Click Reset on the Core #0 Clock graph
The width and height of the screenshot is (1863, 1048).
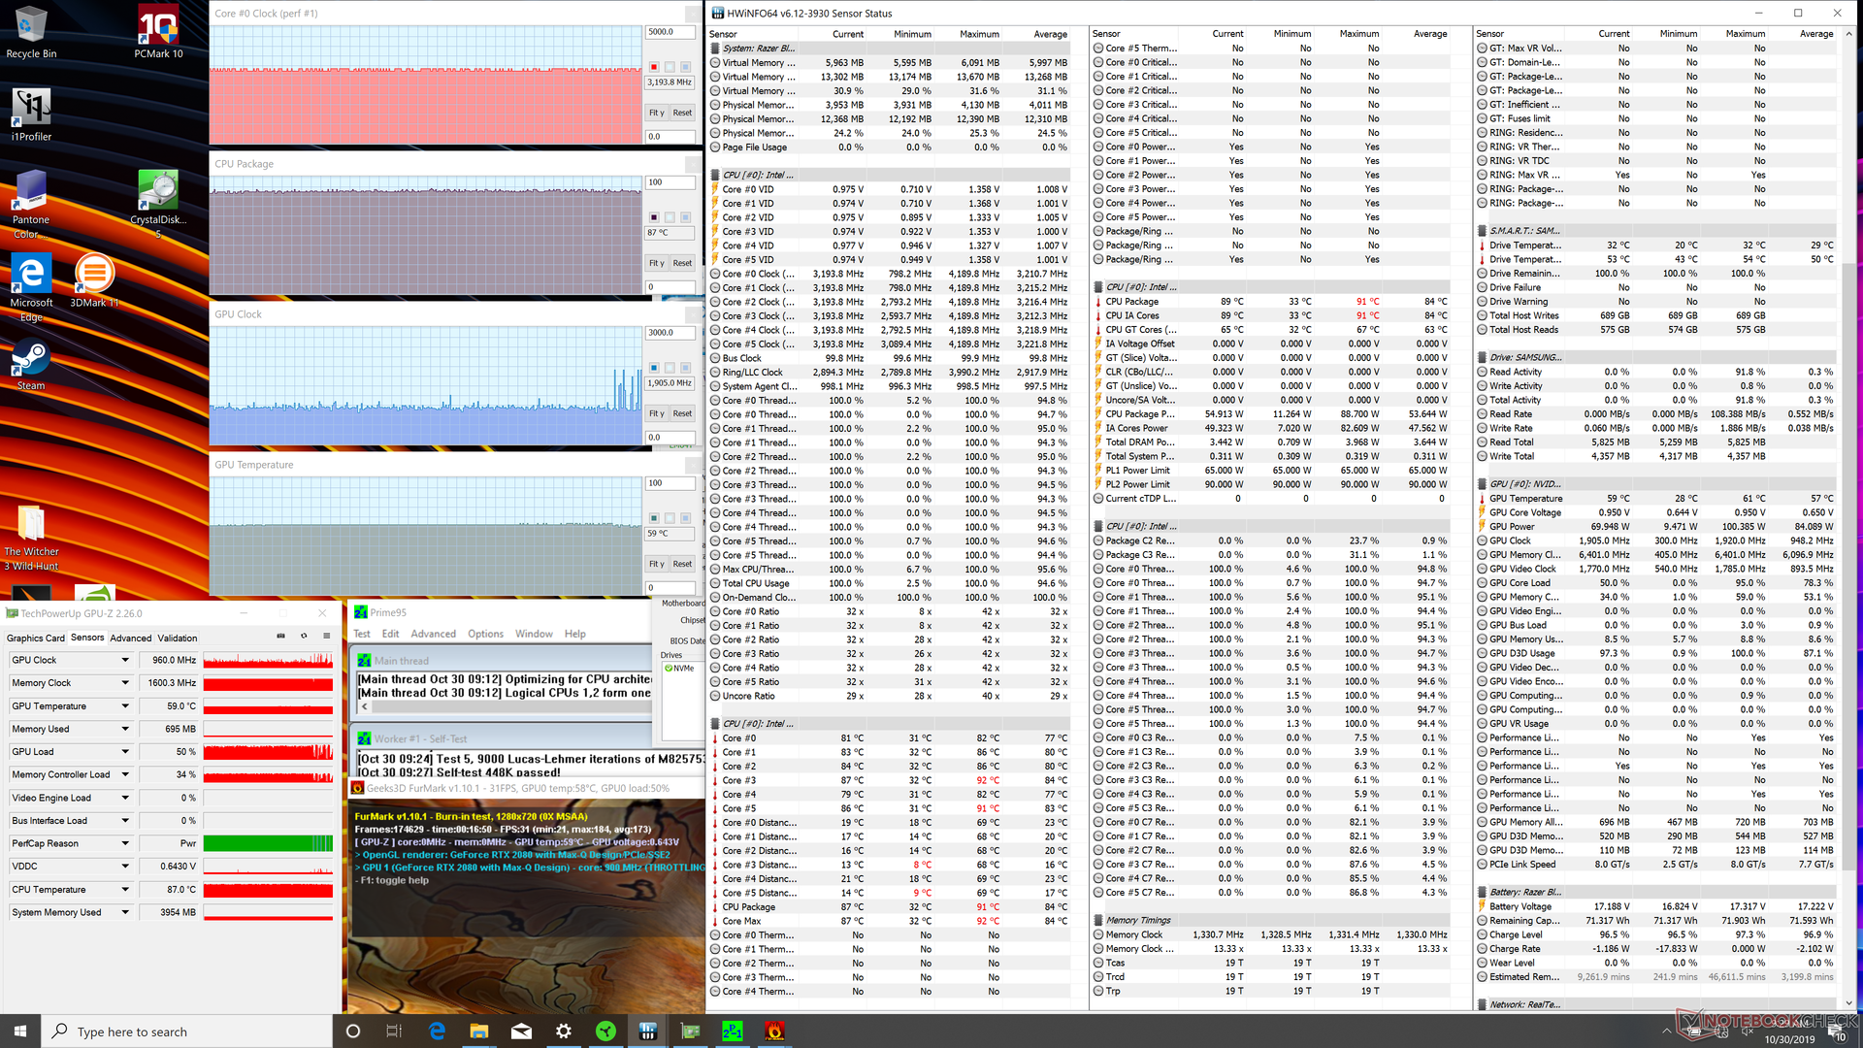click(682, 113)
